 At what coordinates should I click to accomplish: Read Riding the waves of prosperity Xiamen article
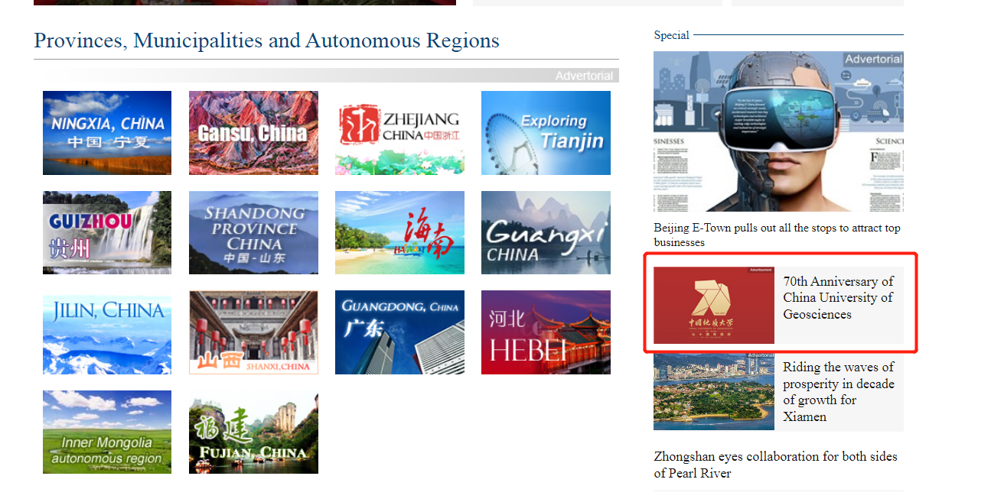(838, 391)
